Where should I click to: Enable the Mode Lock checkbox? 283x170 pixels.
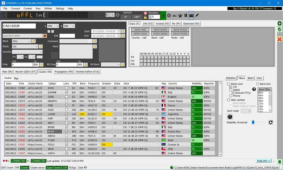coord(229,84)
